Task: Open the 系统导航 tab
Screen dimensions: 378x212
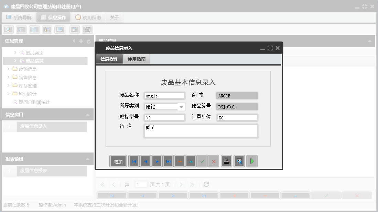Action: pyautogui.click(x=19, y=16)
